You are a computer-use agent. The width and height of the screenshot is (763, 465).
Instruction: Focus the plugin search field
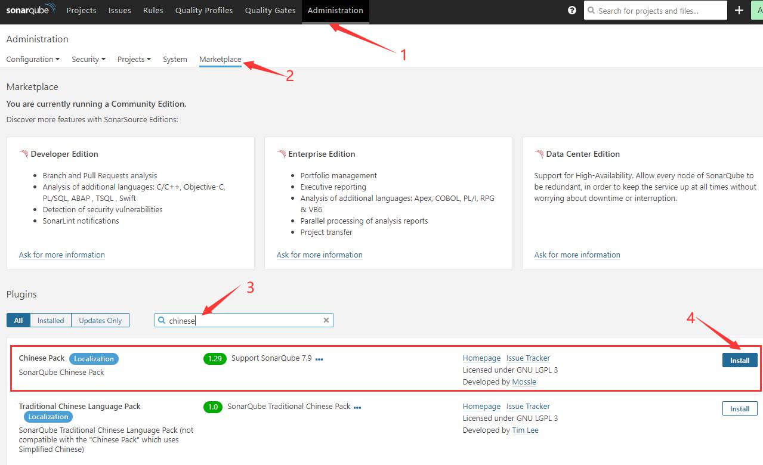click(244, 320)
